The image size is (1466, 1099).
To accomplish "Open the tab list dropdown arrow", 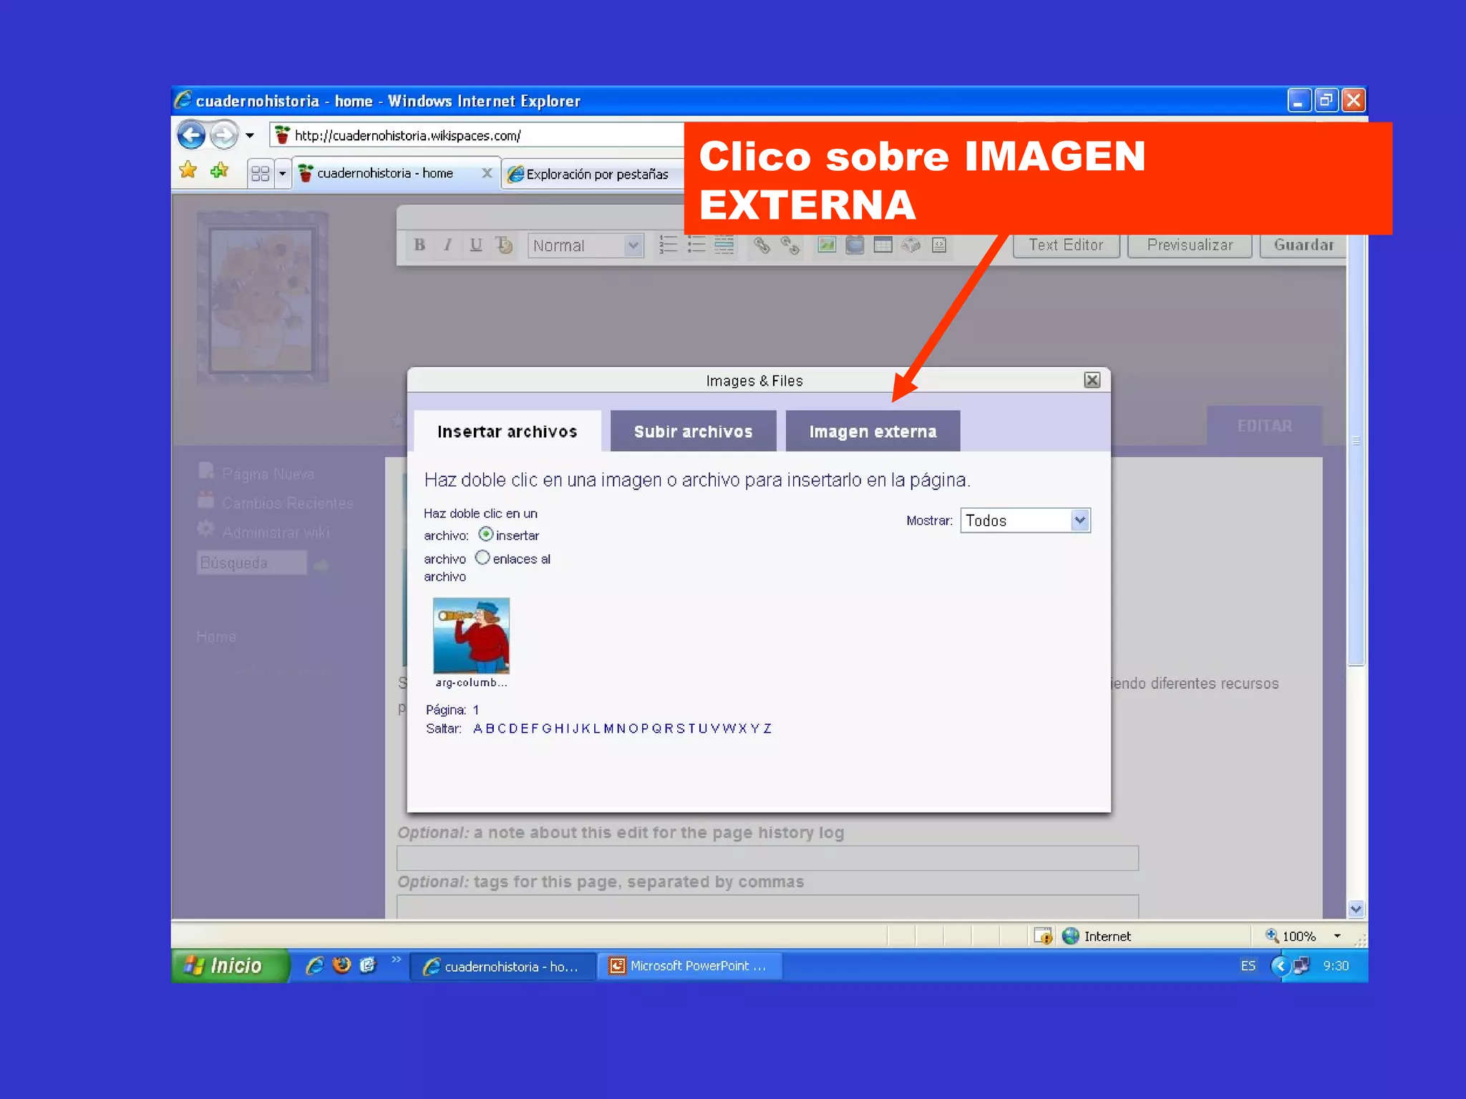I will [282, 173].
